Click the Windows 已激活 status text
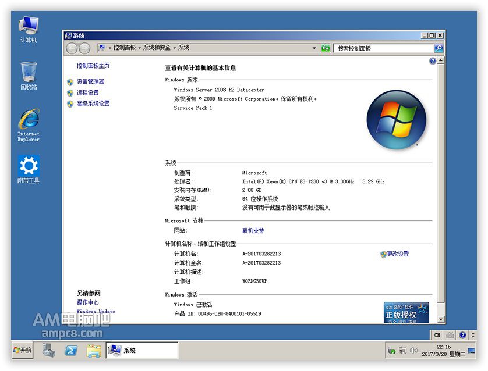Screen dimensions: 488x371 [193, 305]
